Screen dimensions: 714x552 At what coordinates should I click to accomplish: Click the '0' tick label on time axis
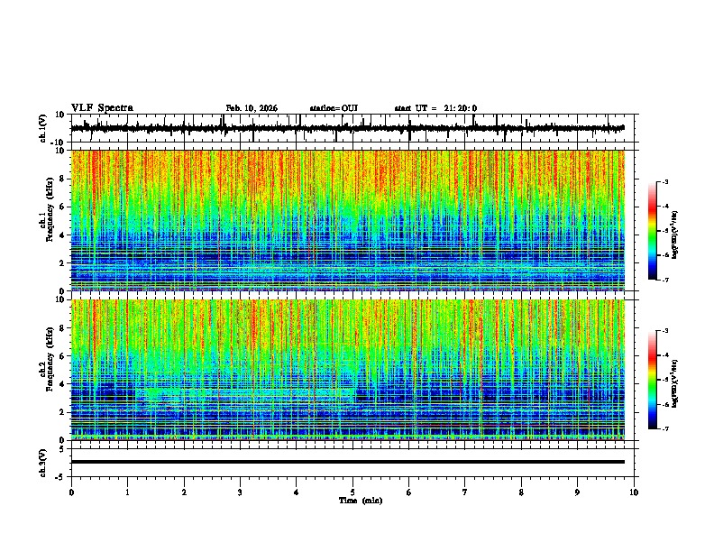71,492
